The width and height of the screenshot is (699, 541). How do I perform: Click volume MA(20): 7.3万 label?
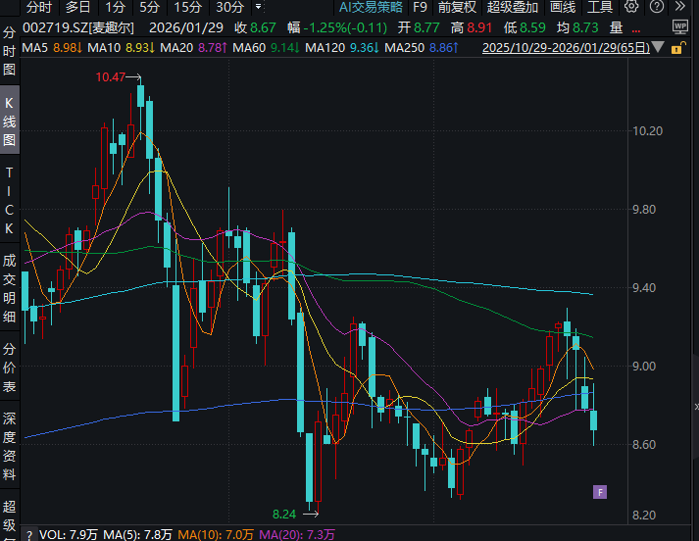297,535
